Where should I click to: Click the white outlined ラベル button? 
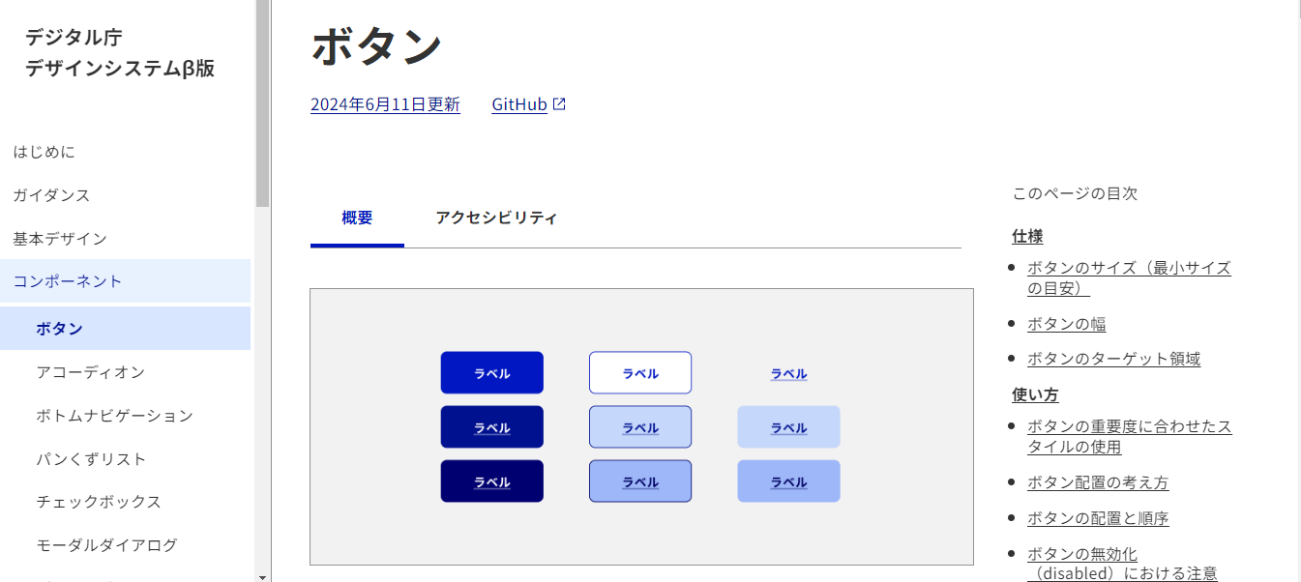(x=640, y=373)
